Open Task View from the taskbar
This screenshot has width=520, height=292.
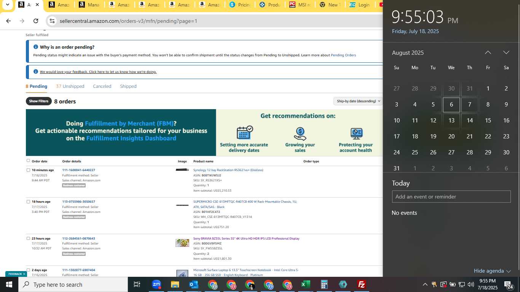click(137, 284)
